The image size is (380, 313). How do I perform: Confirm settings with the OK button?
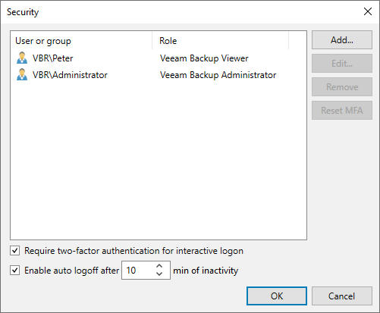tap(277, 296)
